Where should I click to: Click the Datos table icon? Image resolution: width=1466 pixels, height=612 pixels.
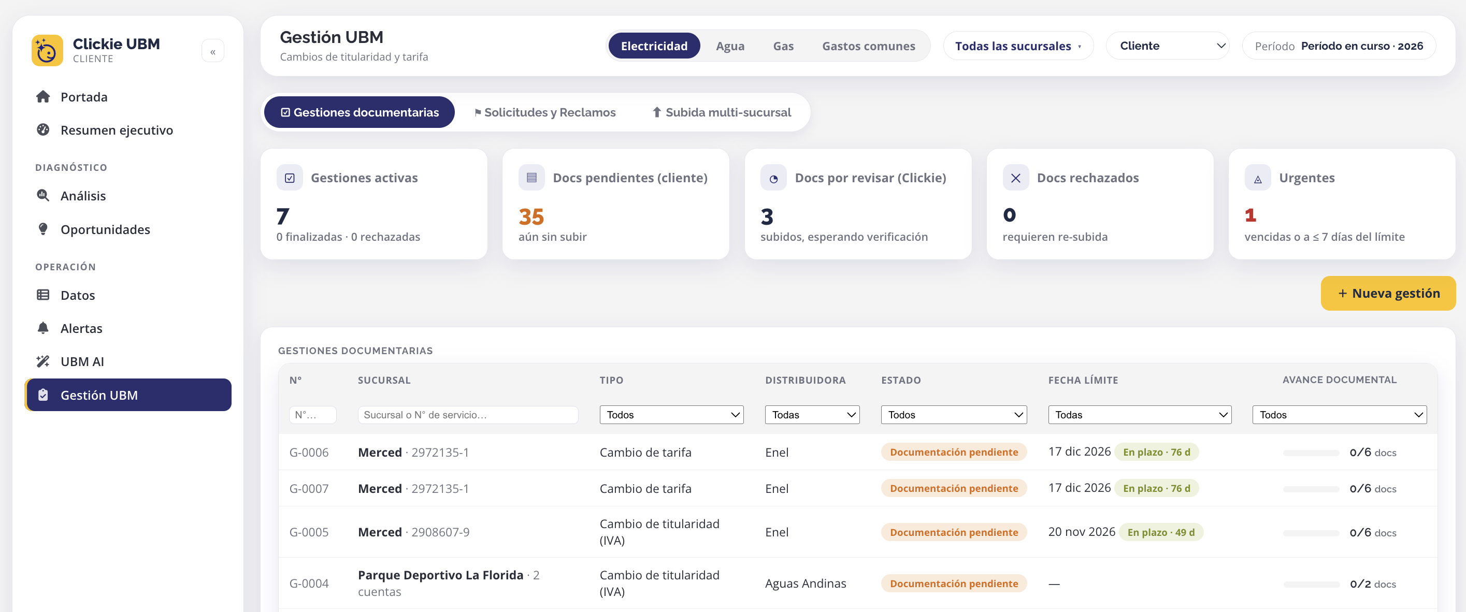pyautogui.click(x=43, y=295)
